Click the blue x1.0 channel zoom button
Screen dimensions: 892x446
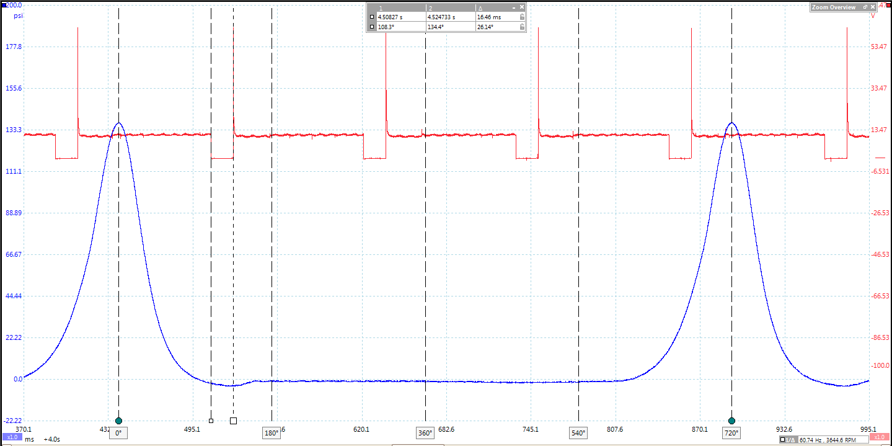coord(11,437)
